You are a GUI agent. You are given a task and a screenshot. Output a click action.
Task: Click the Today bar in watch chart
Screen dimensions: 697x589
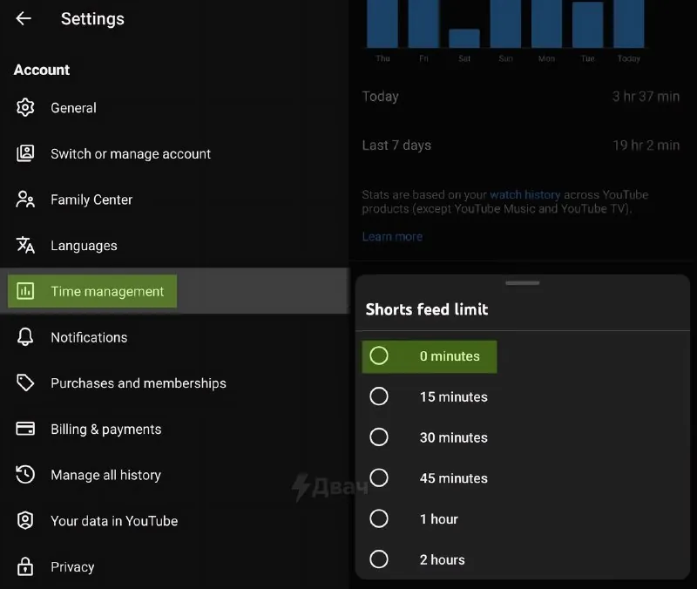628,24
